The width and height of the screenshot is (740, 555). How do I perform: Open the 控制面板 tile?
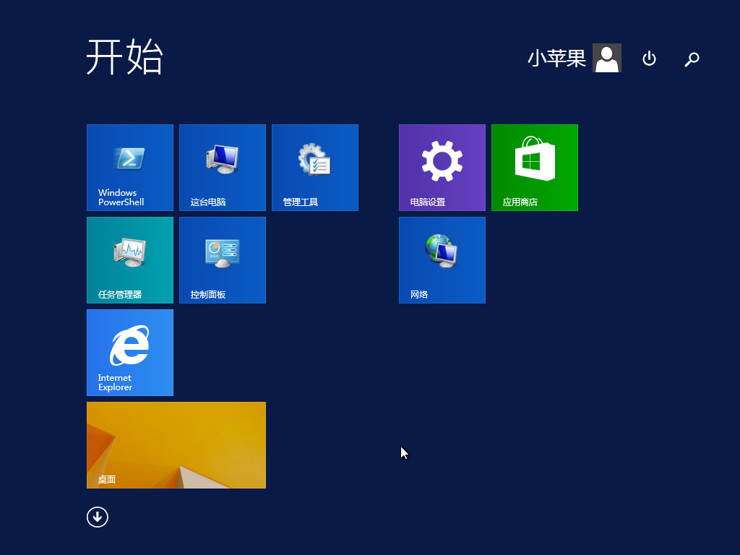pos(223,260)
